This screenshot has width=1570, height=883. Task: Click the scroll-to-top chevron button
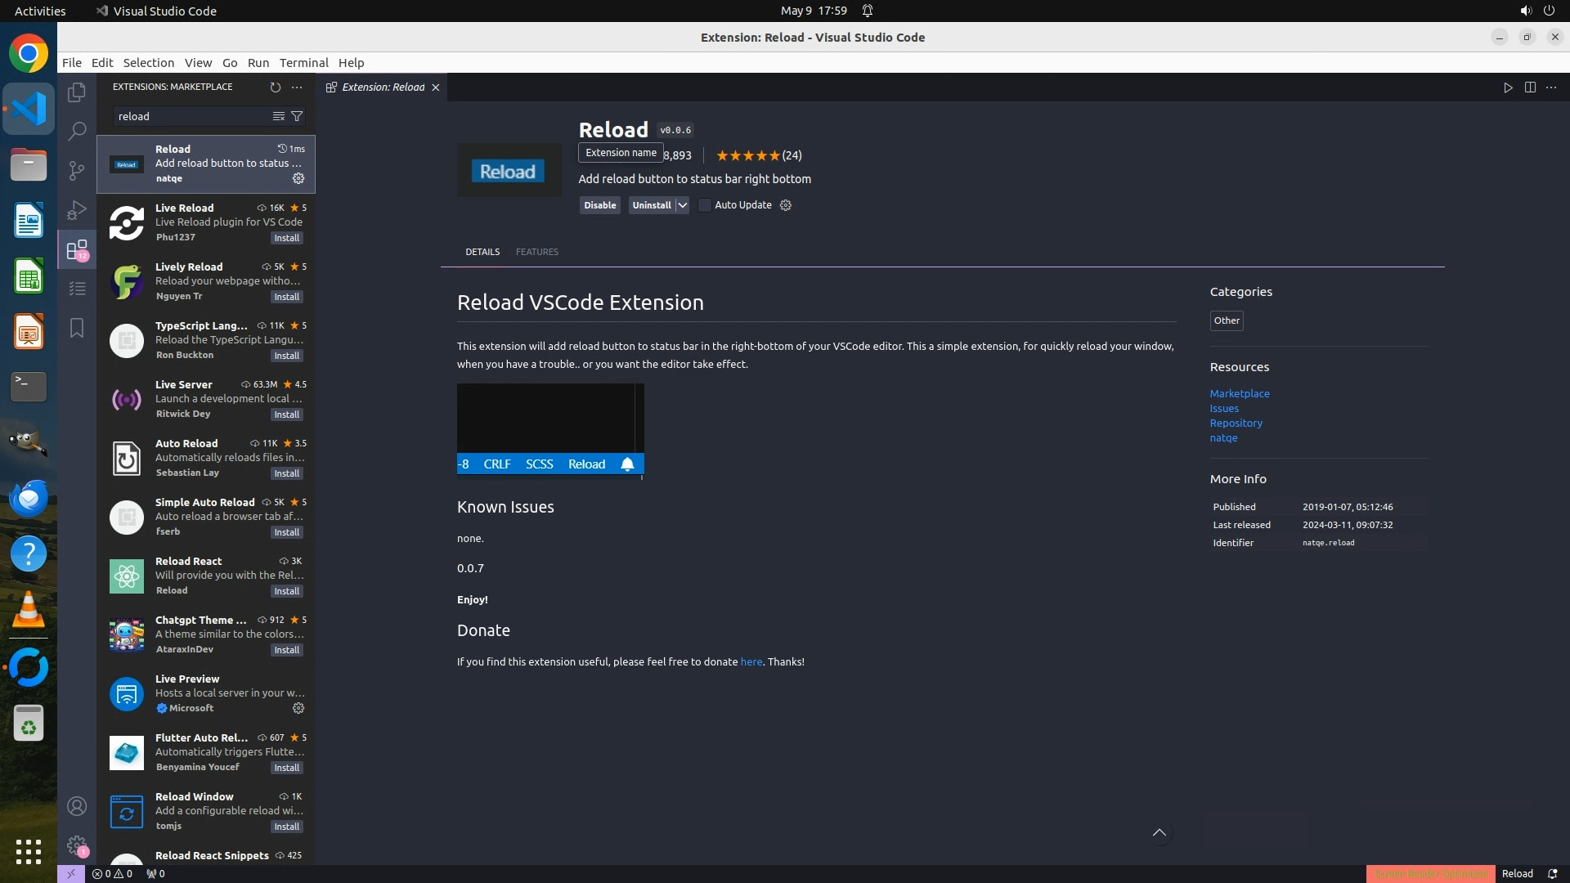[1159, 832]
